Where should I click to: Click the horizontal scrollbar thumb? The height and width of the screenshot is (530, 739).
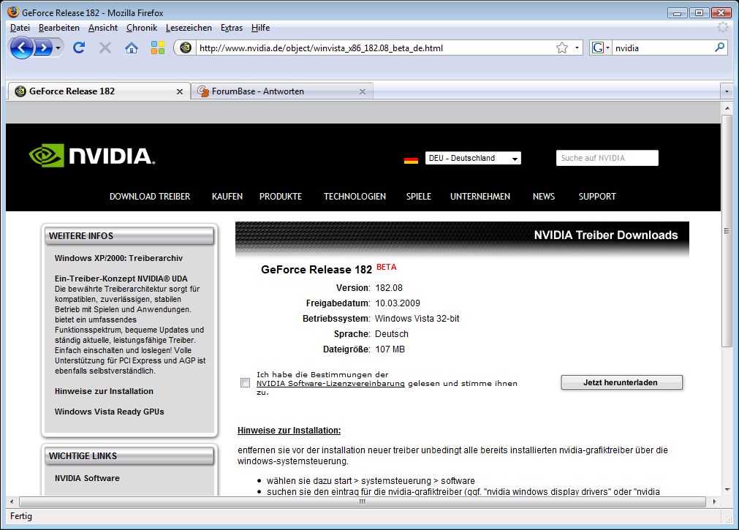pyautogui.click(x=362, y=501)
